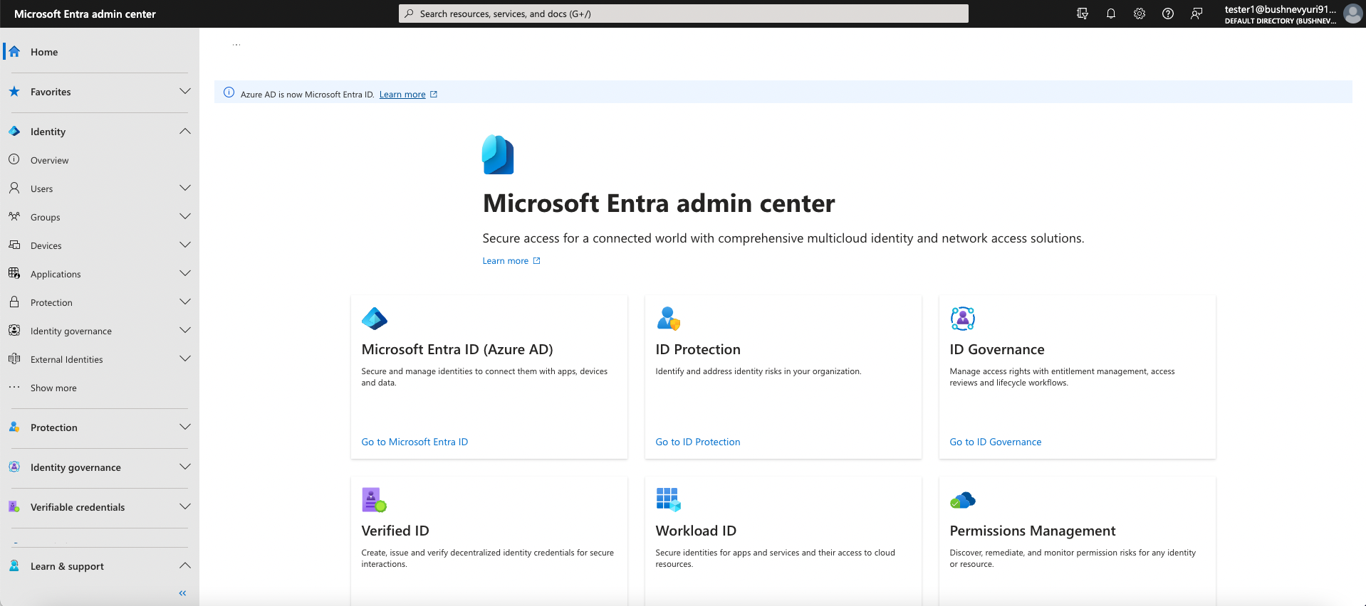The height and width of the screenshot is (606, 1366).
Task: Click the Verifiable credentials icon
Action: click(14, 507)
